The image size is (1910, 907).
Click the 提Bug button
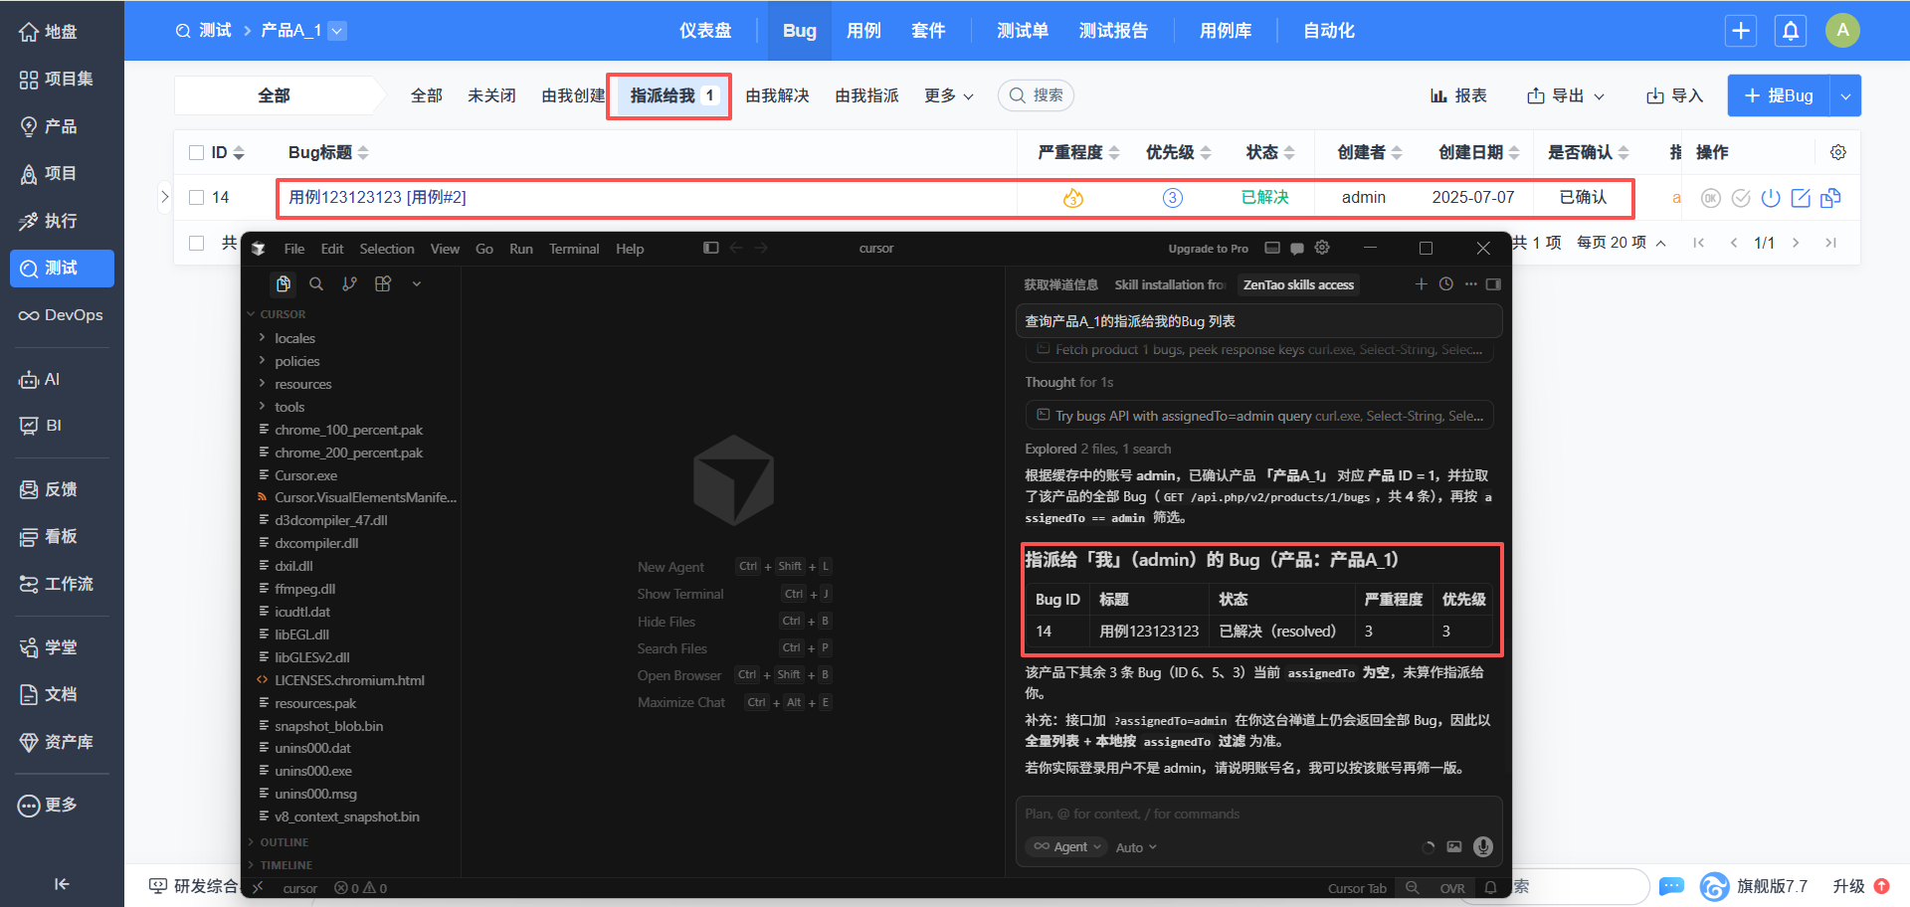pos(1779,95)
